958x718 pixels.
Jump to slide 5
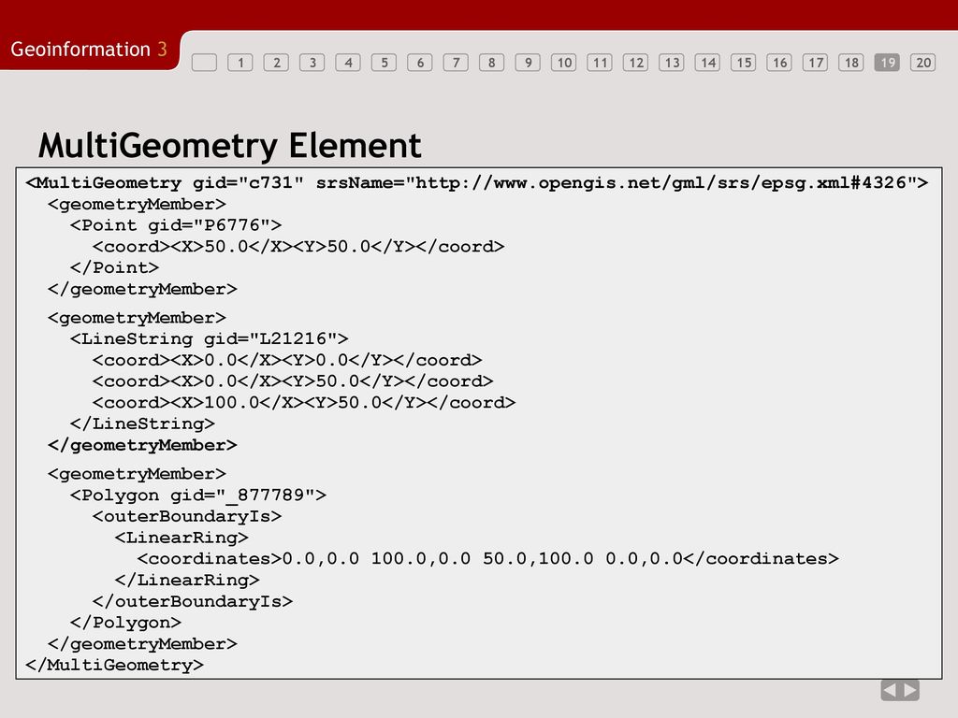384,63
